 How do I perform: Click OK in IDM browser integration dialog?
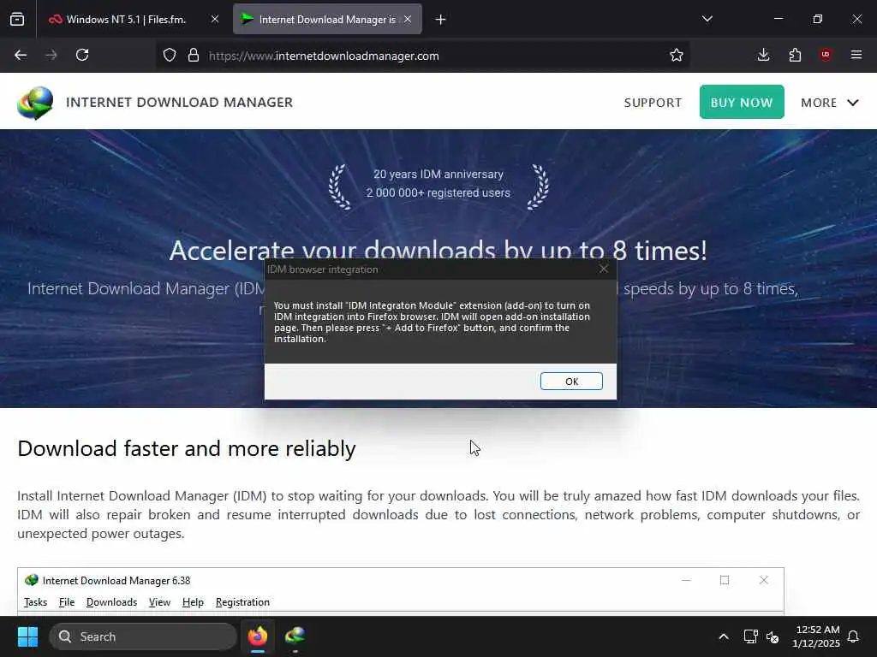click(571, 381)
